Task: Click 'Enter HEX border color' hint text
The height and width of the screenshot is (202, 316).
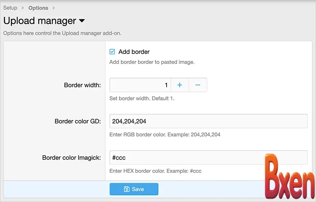Action: coord(156,171)
